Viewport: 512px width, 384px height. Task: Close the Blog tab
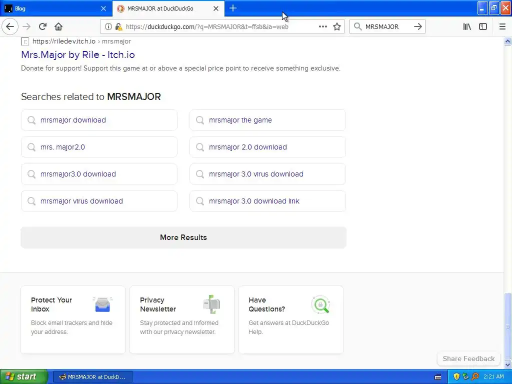click(103, 8)
